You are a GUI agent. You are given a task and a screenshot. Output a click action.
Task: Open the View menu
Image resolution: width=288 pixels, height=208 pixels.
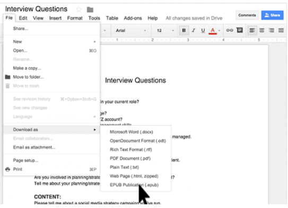pos(38,18)
